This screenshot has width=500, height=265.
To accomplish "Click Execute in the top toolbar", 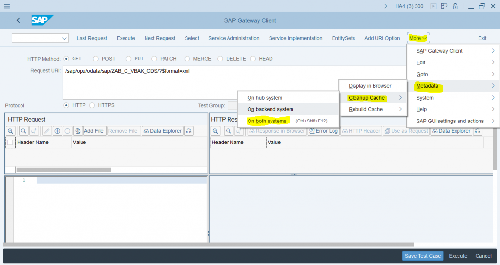I will click(125, 38).
